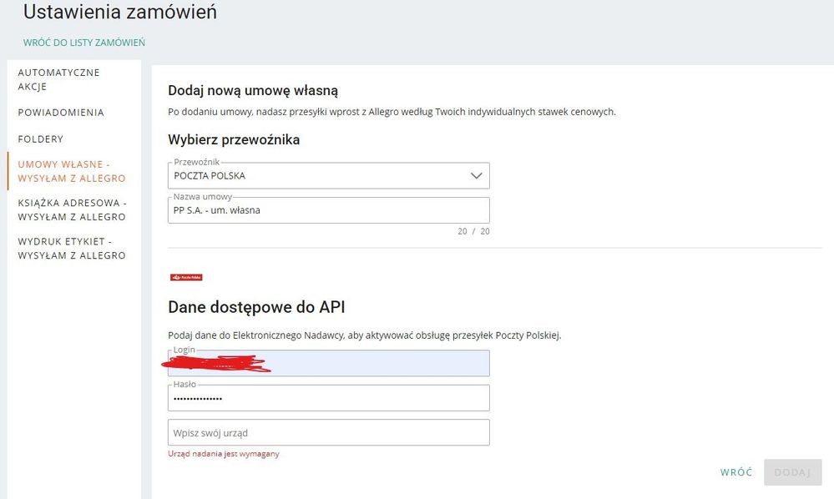Image resolution: width=834 pixels, height=499 pixels.
Task: Open Powiadomienia settings section
Action: coord(61,113)
